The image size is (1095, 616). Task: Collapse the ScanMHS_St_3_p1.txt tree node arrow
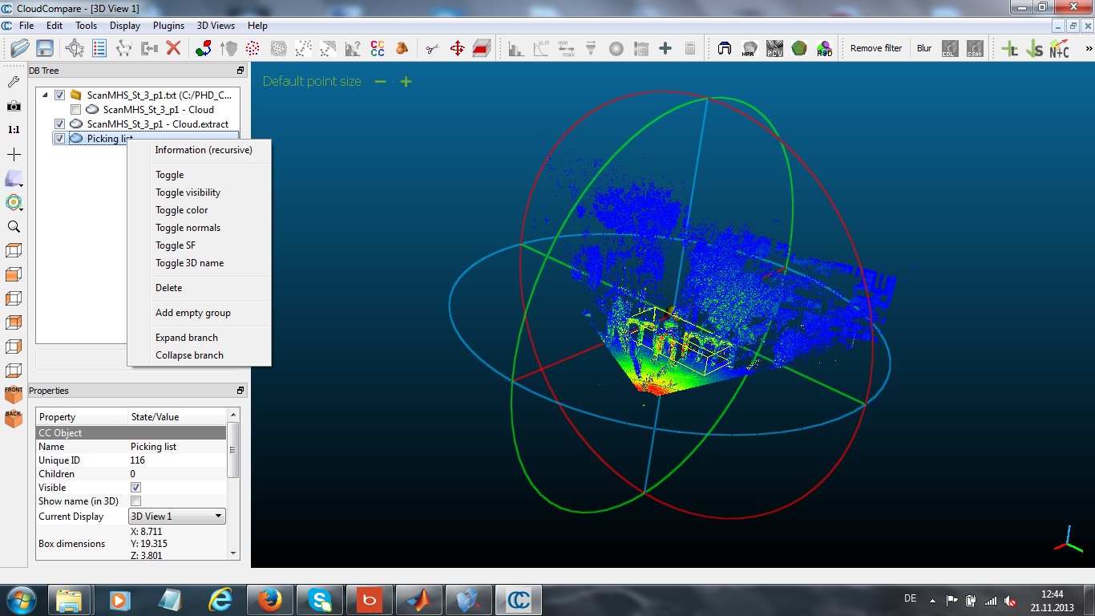(x=45, y=95)
